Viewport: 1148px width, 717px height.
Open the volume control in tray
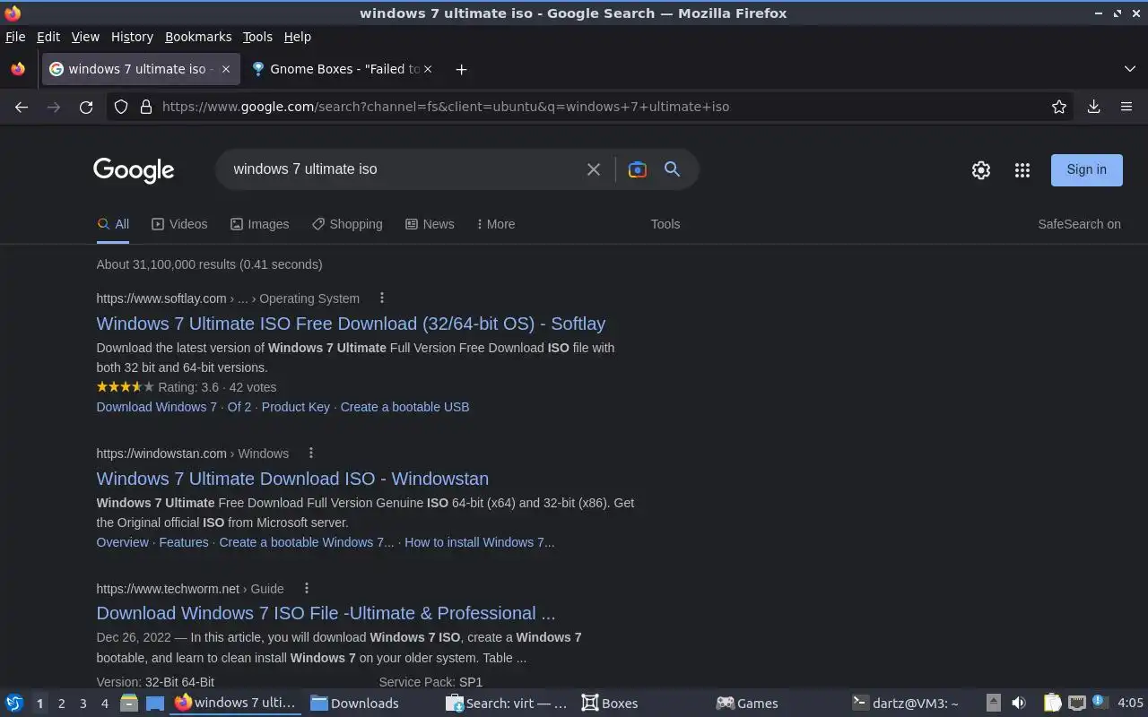click(x=1019, y=704)
